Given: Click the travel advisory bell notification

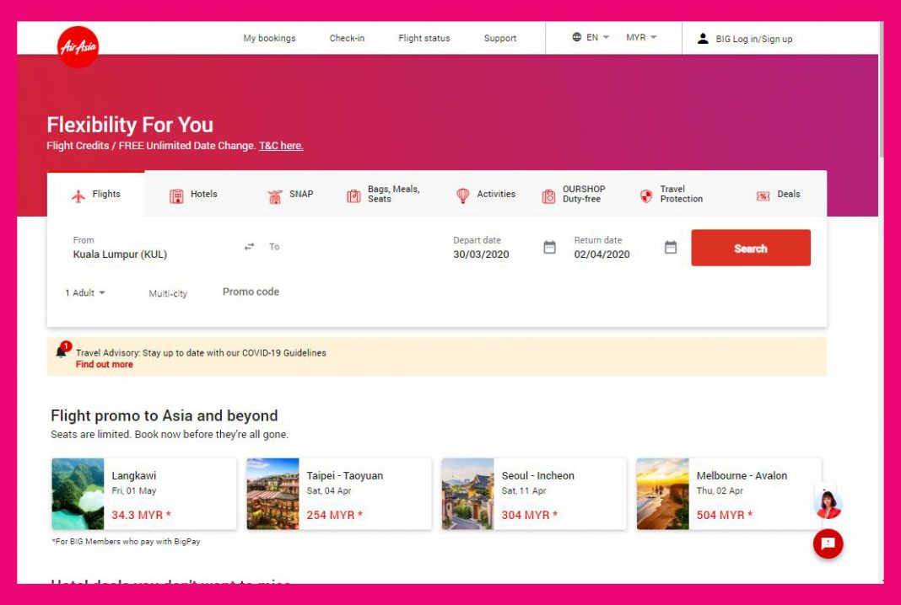Looking at the screenshot, I should pyautogui.click(x=61, y=351).
